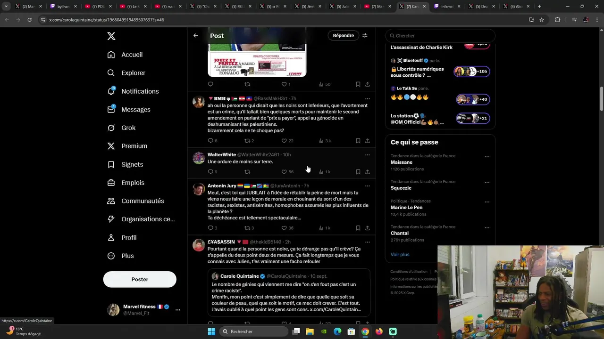Screen dimensions: 604x339
Task: Share the top post with 50 views
Action: [368, 84]
